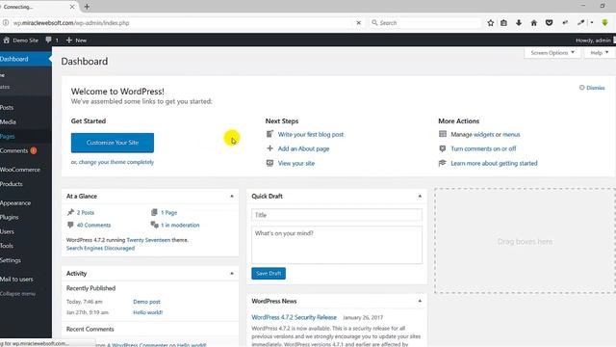Open the Hello world! recently published link
The height and width of the screenshot is (347, 616).
147,312
